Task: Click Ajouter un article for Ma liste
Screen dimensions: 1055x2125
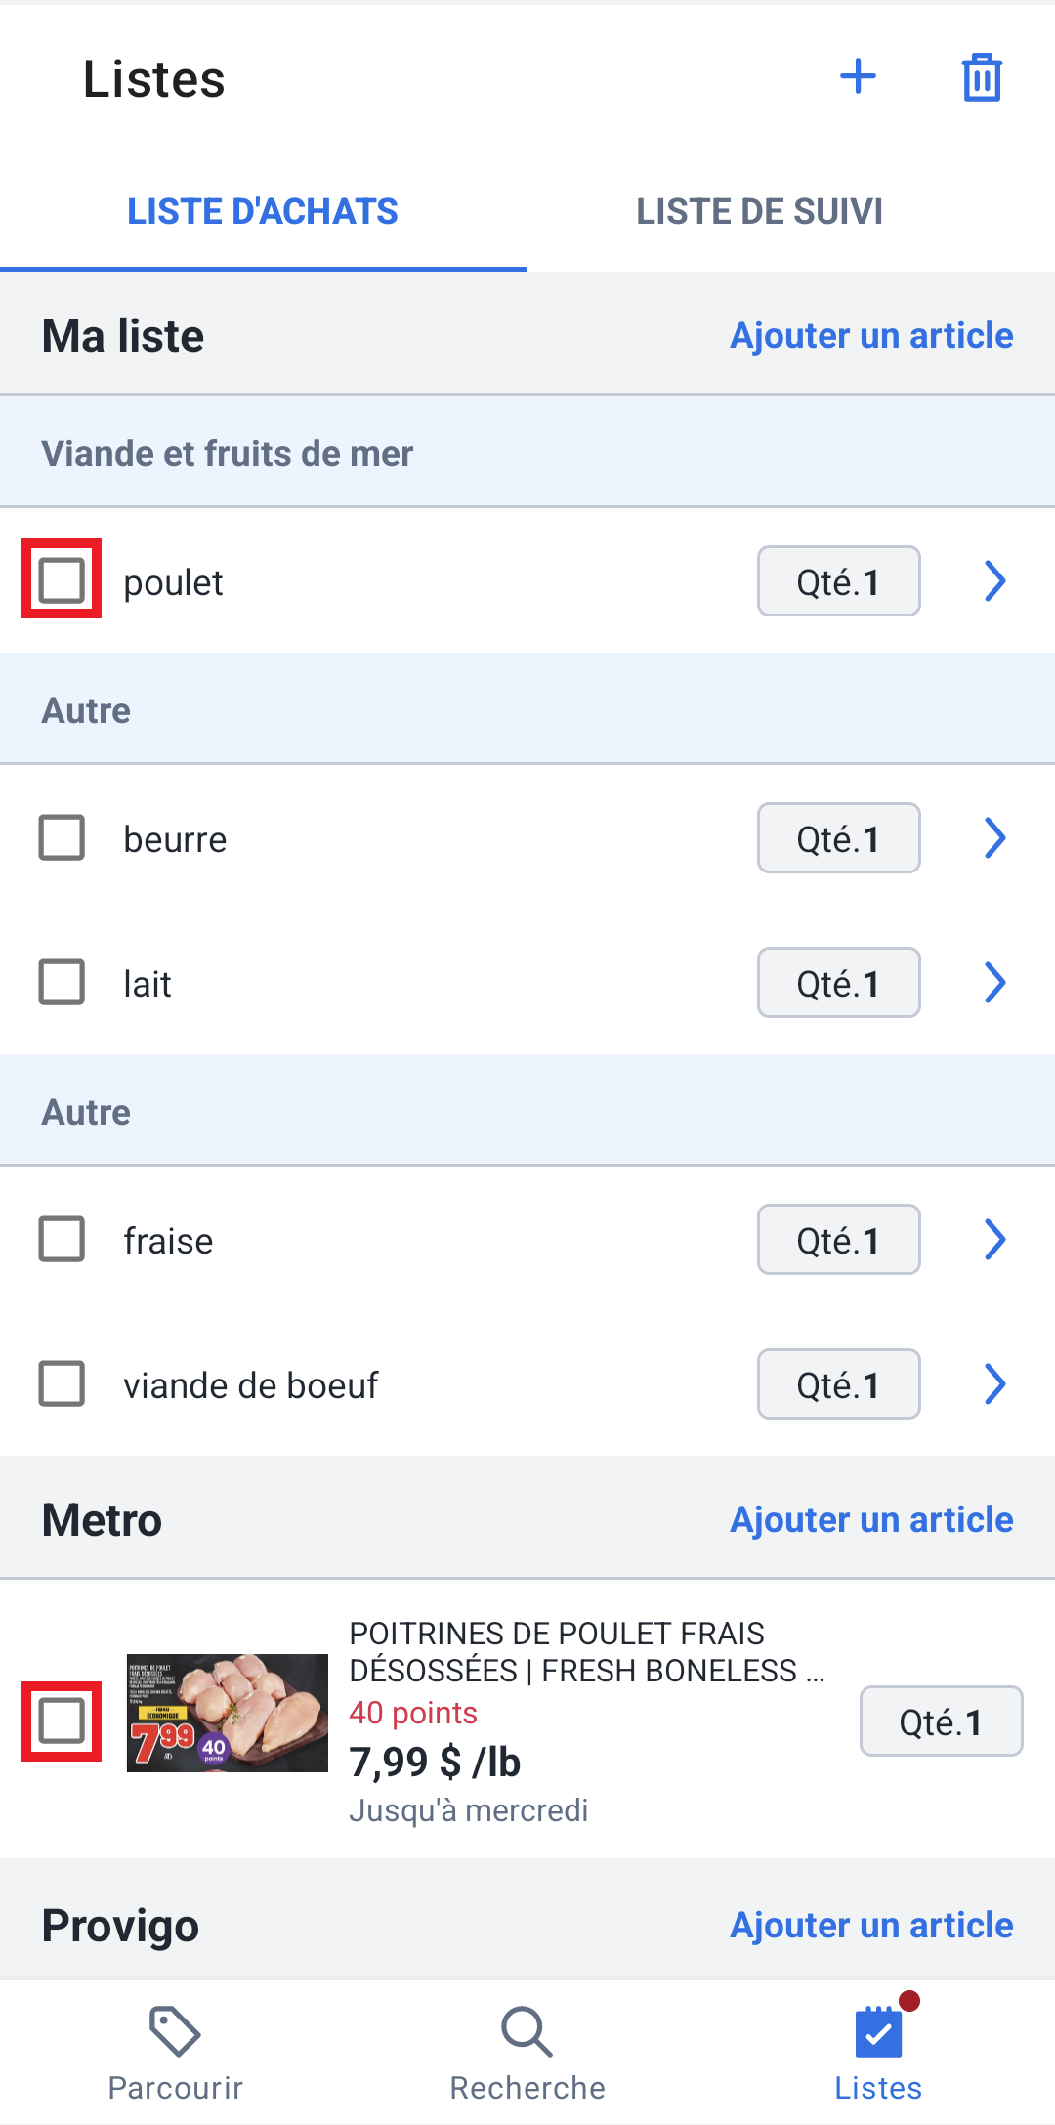Action: [x=871, y=335]
